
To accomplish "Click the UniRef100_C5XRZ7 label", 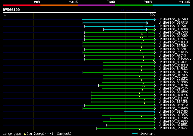I will (173, 128).
